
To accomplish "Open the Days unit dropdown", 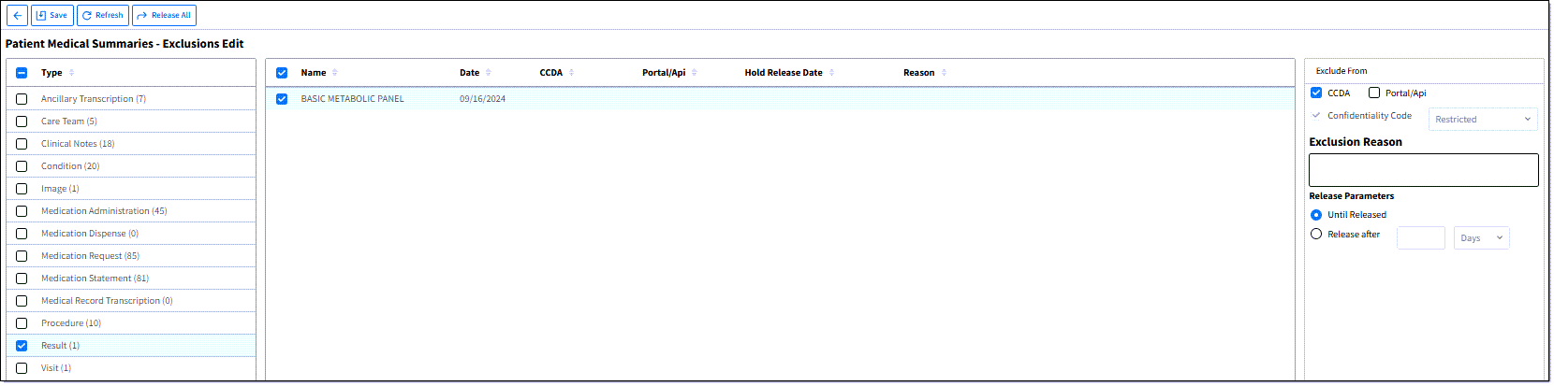I will (x=1481, y=238).
